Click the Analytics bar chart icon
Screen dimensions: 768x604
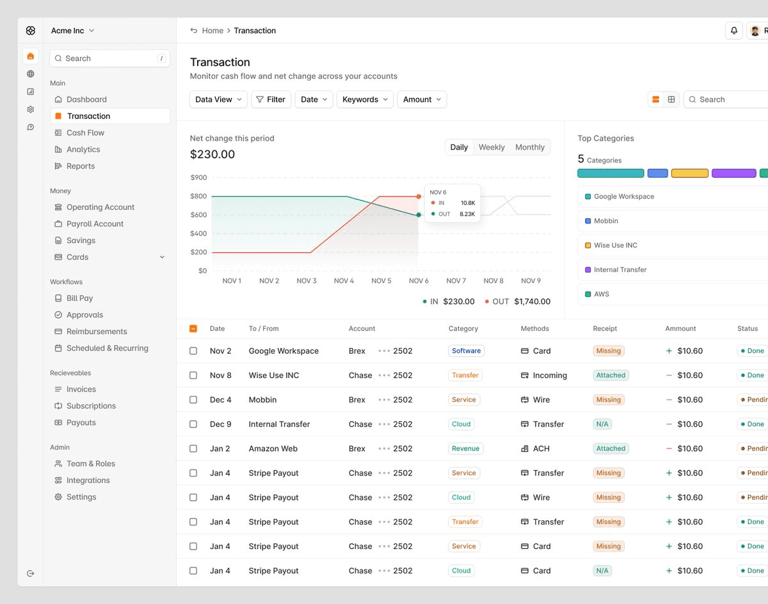click(x=58, y=149)
